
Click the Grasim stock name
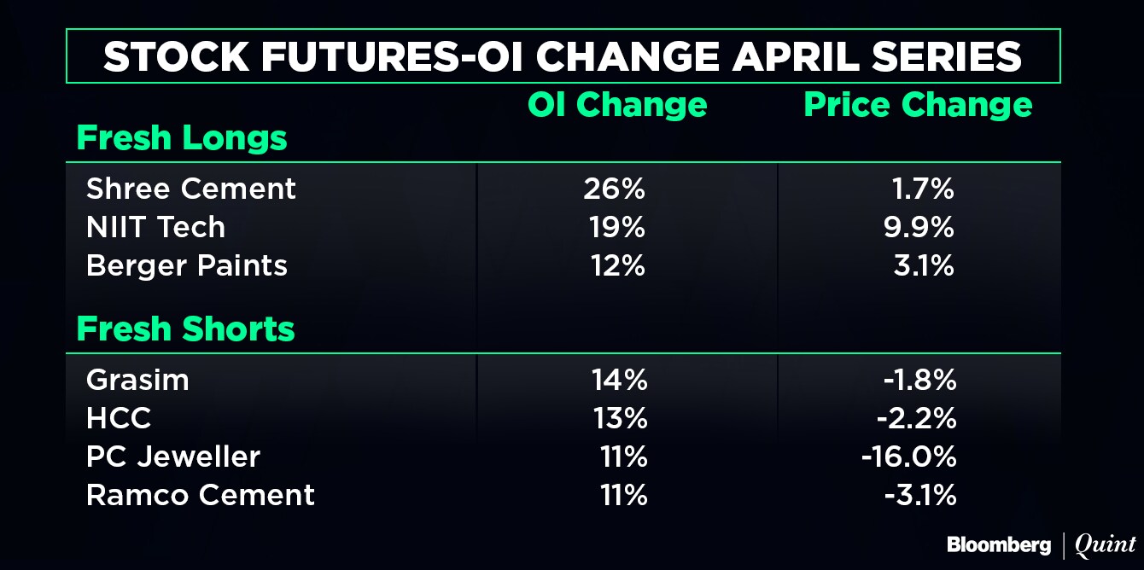click(137, 380)
